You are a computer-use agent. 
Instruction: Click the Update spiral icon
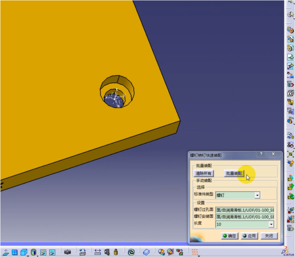[x=131, y=252]
